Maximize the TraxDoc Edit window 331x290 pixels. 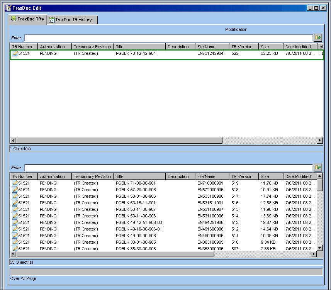tap(316, 8)
